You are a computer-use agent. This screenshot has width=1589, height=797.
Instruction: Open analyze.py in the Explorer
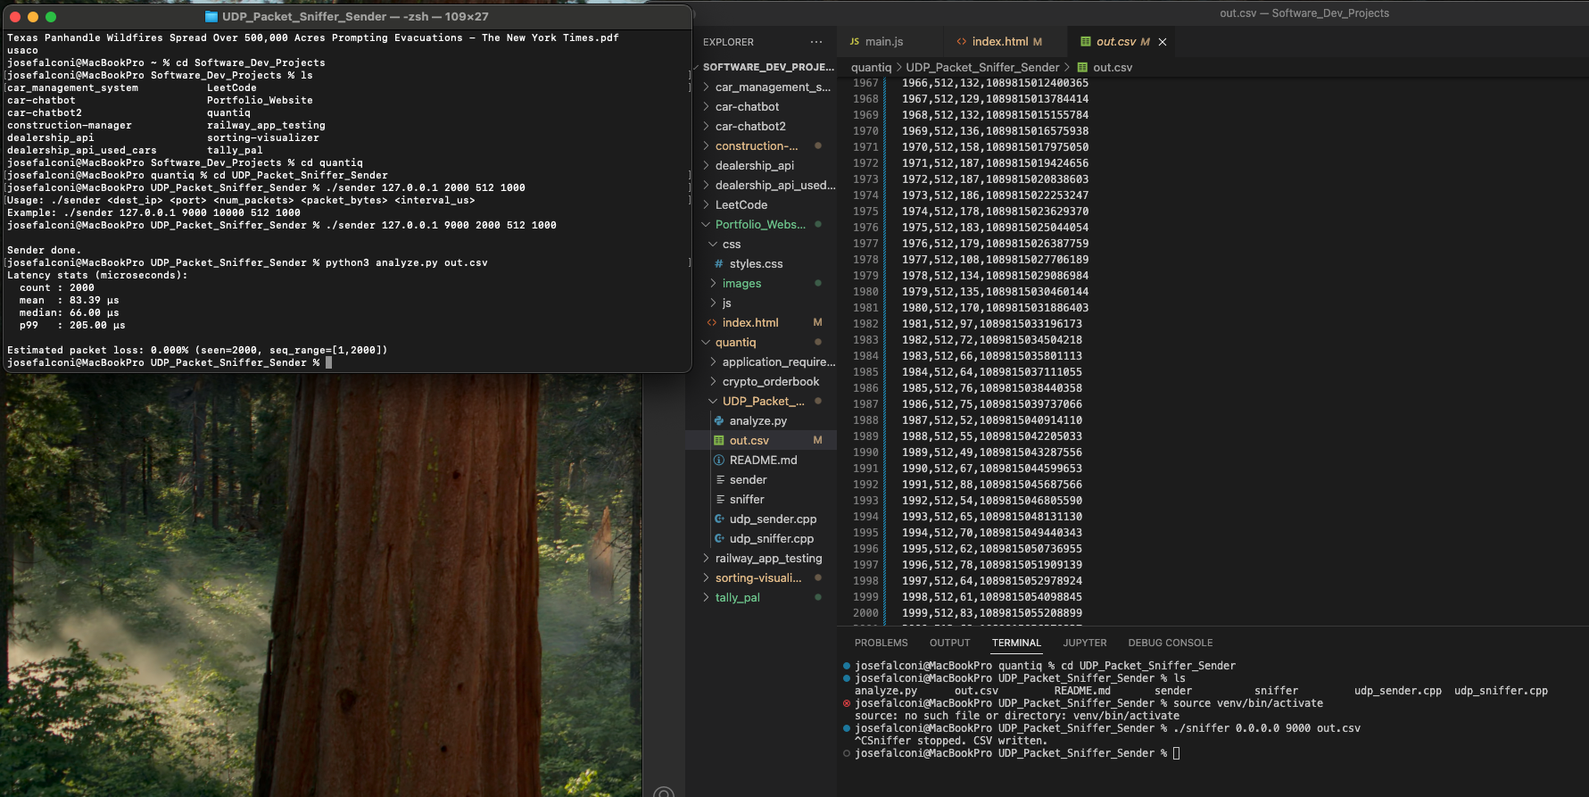[x=757, y=420]
